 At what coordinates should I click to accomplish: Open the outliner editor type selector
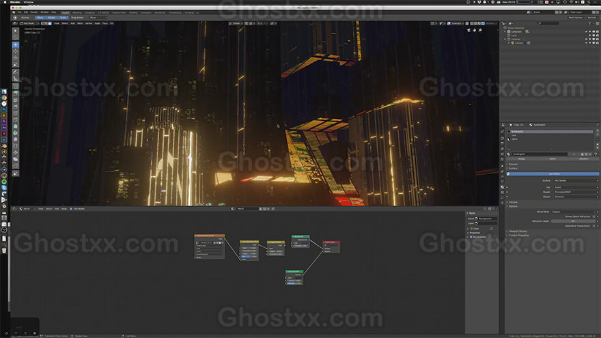tap(504, 23)
